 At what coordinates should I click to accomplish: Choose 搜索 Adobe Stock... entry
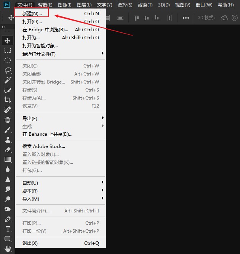pyautogui.click(x=61, y=146)
